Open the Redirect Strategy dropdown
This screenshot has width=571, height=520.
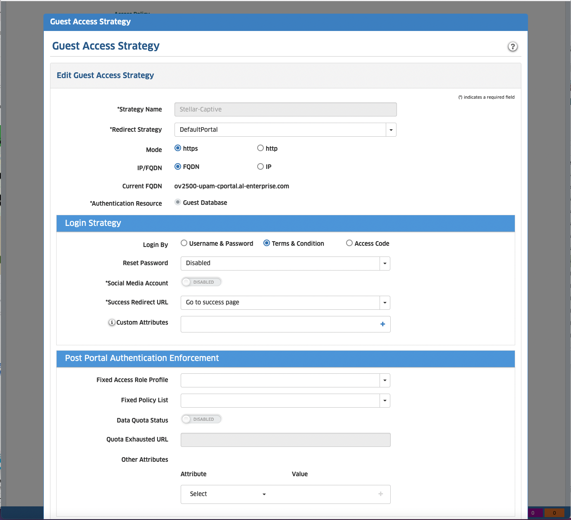(391, 130)
